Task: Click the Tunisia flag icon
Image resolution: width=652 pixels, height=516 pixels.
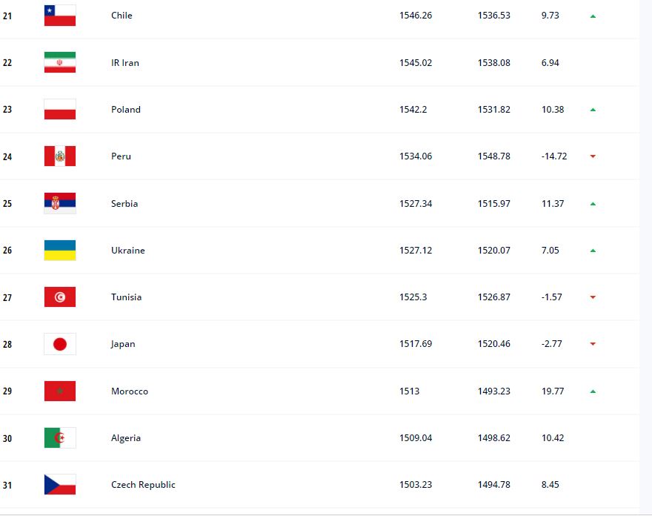Action: tap(60, 297)
